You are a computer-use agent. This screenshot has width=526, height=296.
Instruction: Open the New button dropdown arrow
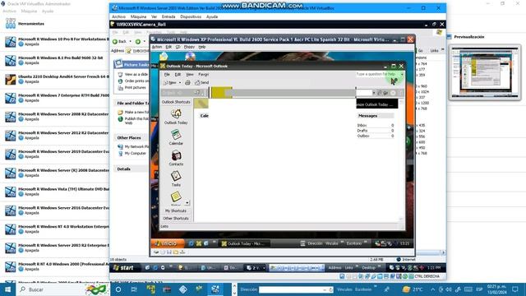click(180, 82)
